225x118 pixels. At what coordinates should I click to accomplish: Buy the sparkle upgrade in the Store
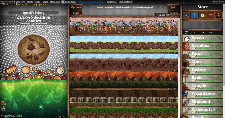click(x=186, y=15)
